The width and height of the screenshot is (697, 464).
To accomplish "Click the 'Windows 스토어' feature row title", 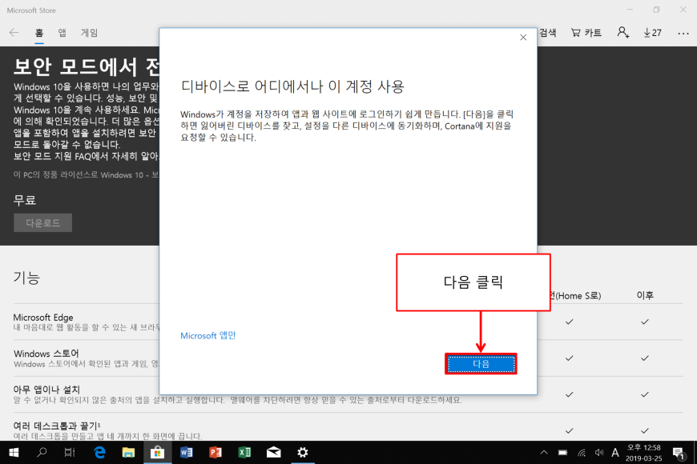I will pos(46,354).
